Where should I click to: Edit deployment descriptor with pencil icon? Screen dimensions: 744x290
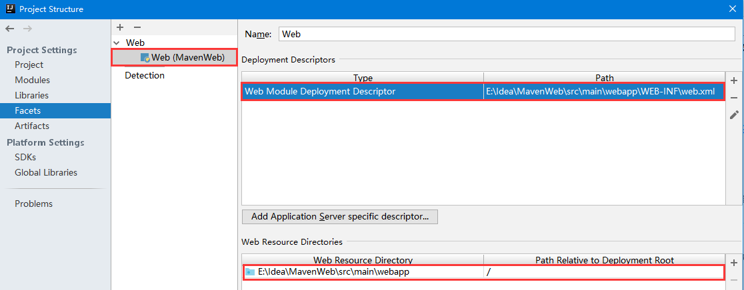pos(733,115)
